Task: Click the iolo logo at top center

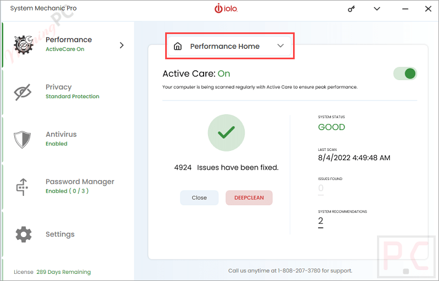Action: (x=226, y=8)
